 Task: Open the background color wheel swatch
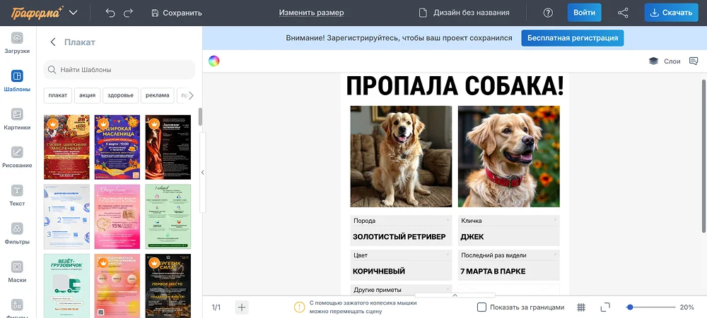214,61
